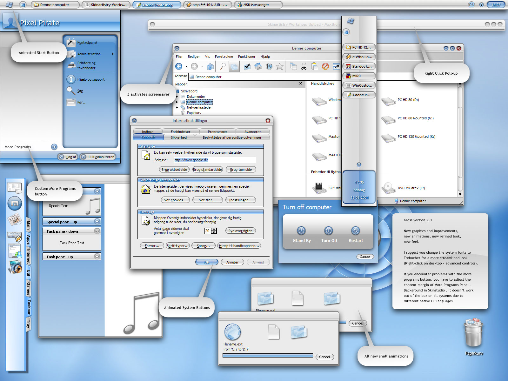Open Filer menu in Denne computer

(179, 57)
